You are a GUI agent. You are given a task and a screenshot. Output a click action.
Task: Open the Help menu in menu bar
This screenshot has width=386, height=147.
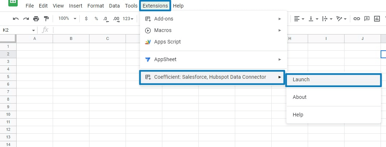[178, 6]
